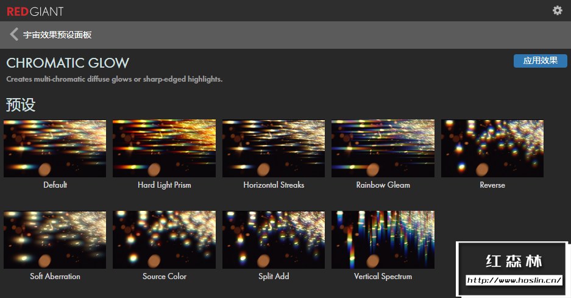Click the Source Color label
The height and width of the screenshot is (298, 571).
coord(165,276)
